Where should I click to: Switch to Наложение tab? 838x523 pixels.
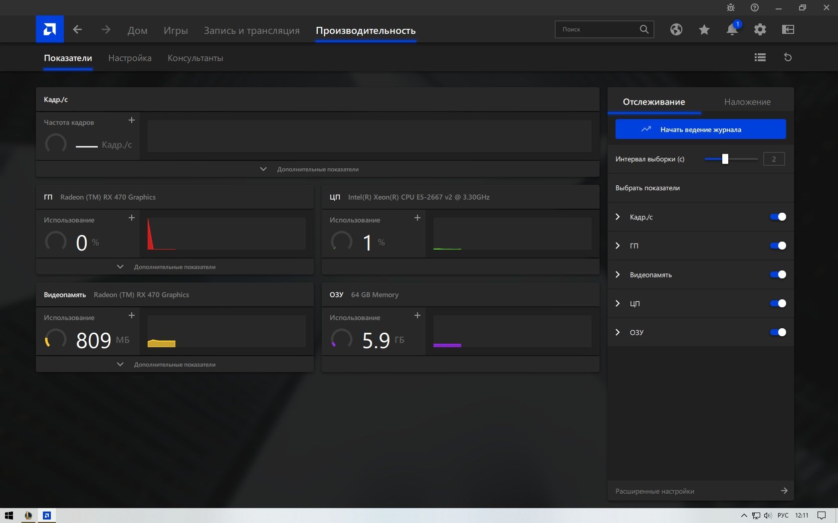tap(747, 102)
